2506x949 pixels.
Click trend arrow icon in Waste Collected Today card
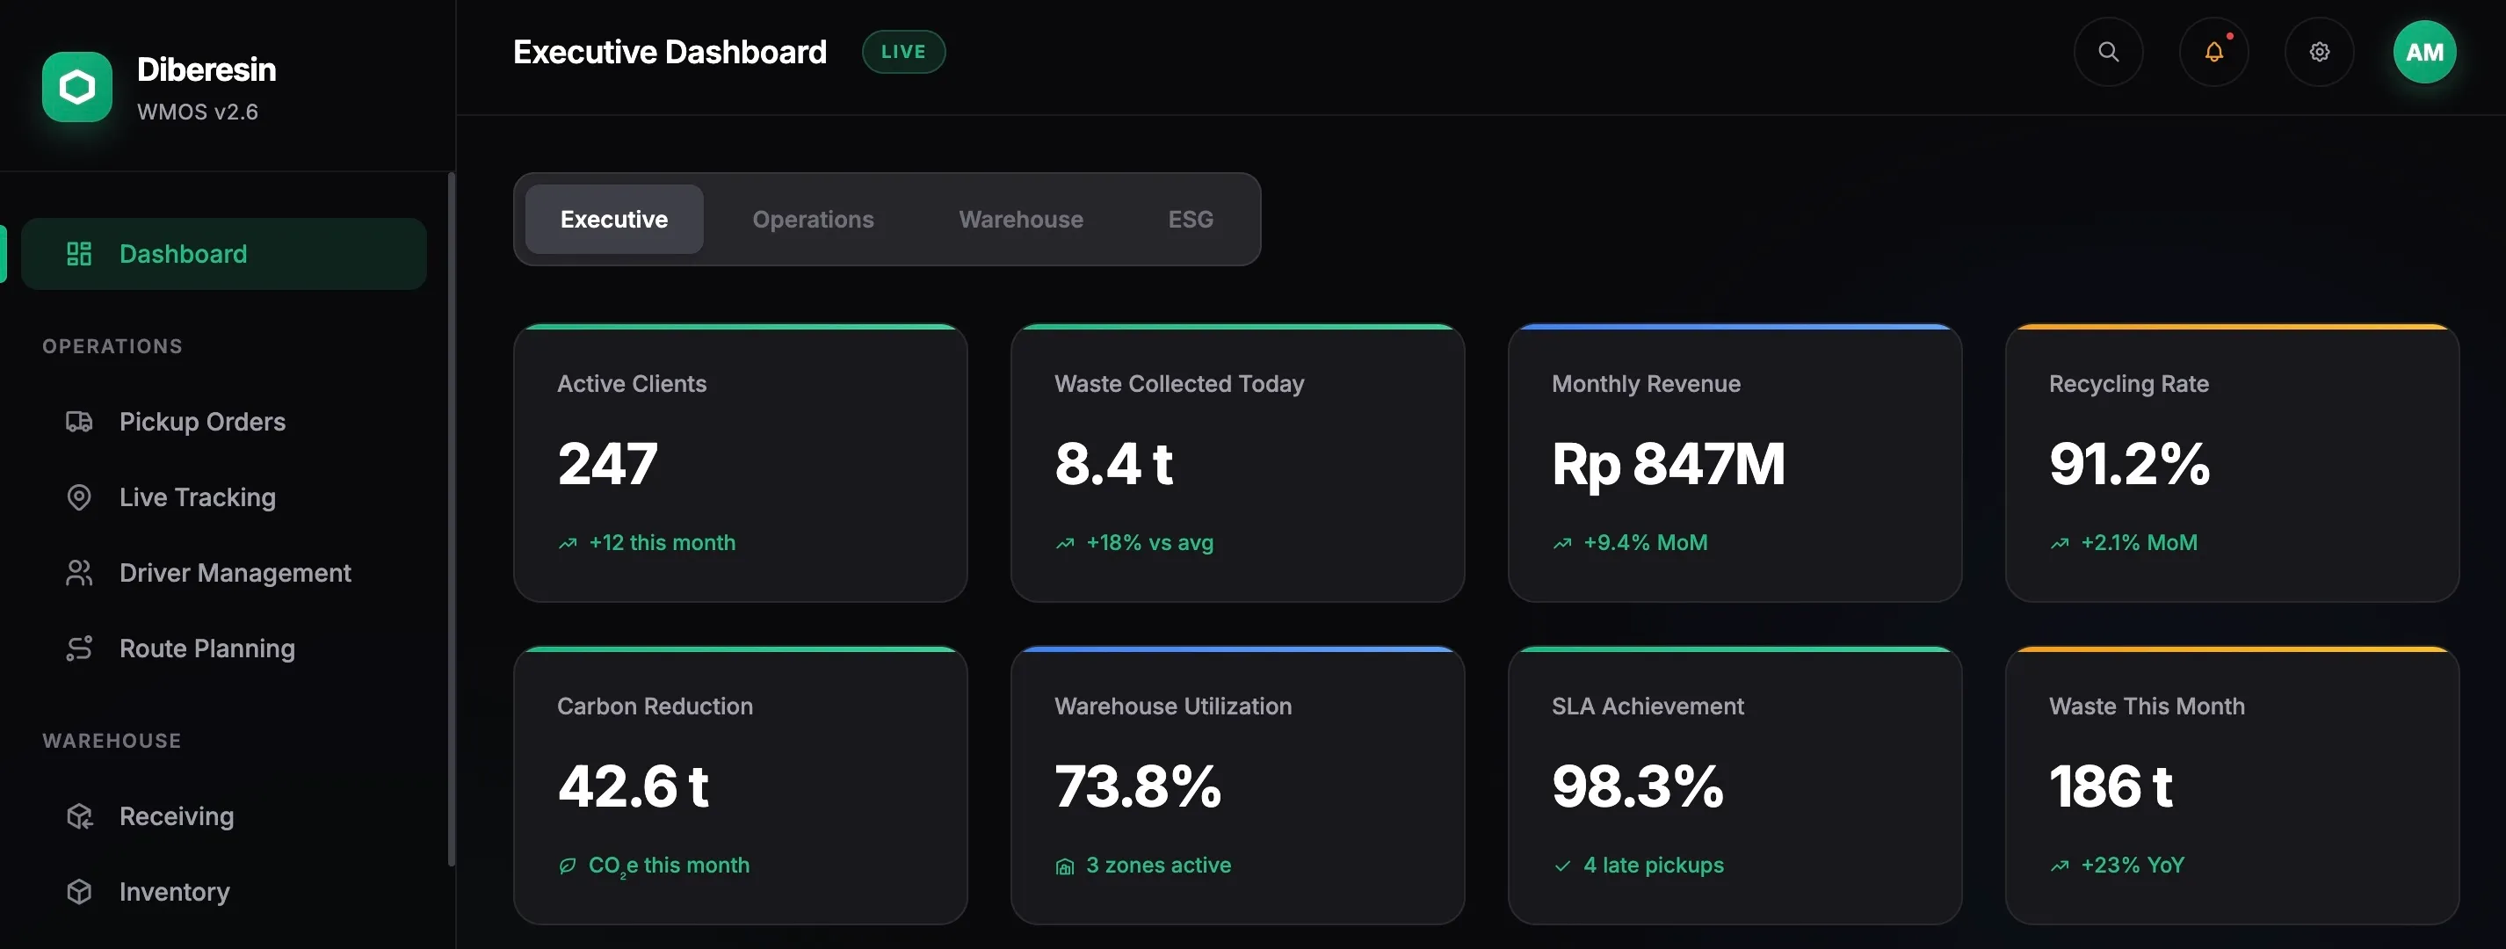[1065, 543]
